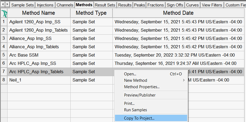Image resolution: width=246 pixels, height=122 pixels.
Task: Go to the Result Sets tab
Action: point(105,5)
